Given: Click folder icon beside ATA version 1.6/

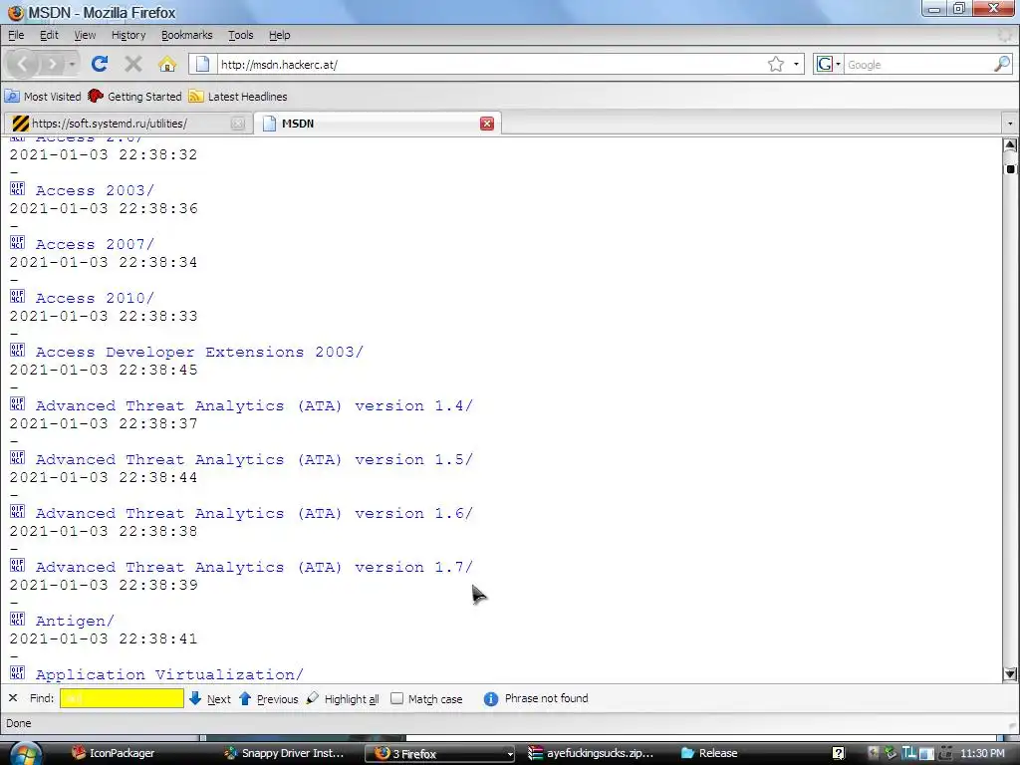Looking at the screenshot, I should tap(18, 511).
